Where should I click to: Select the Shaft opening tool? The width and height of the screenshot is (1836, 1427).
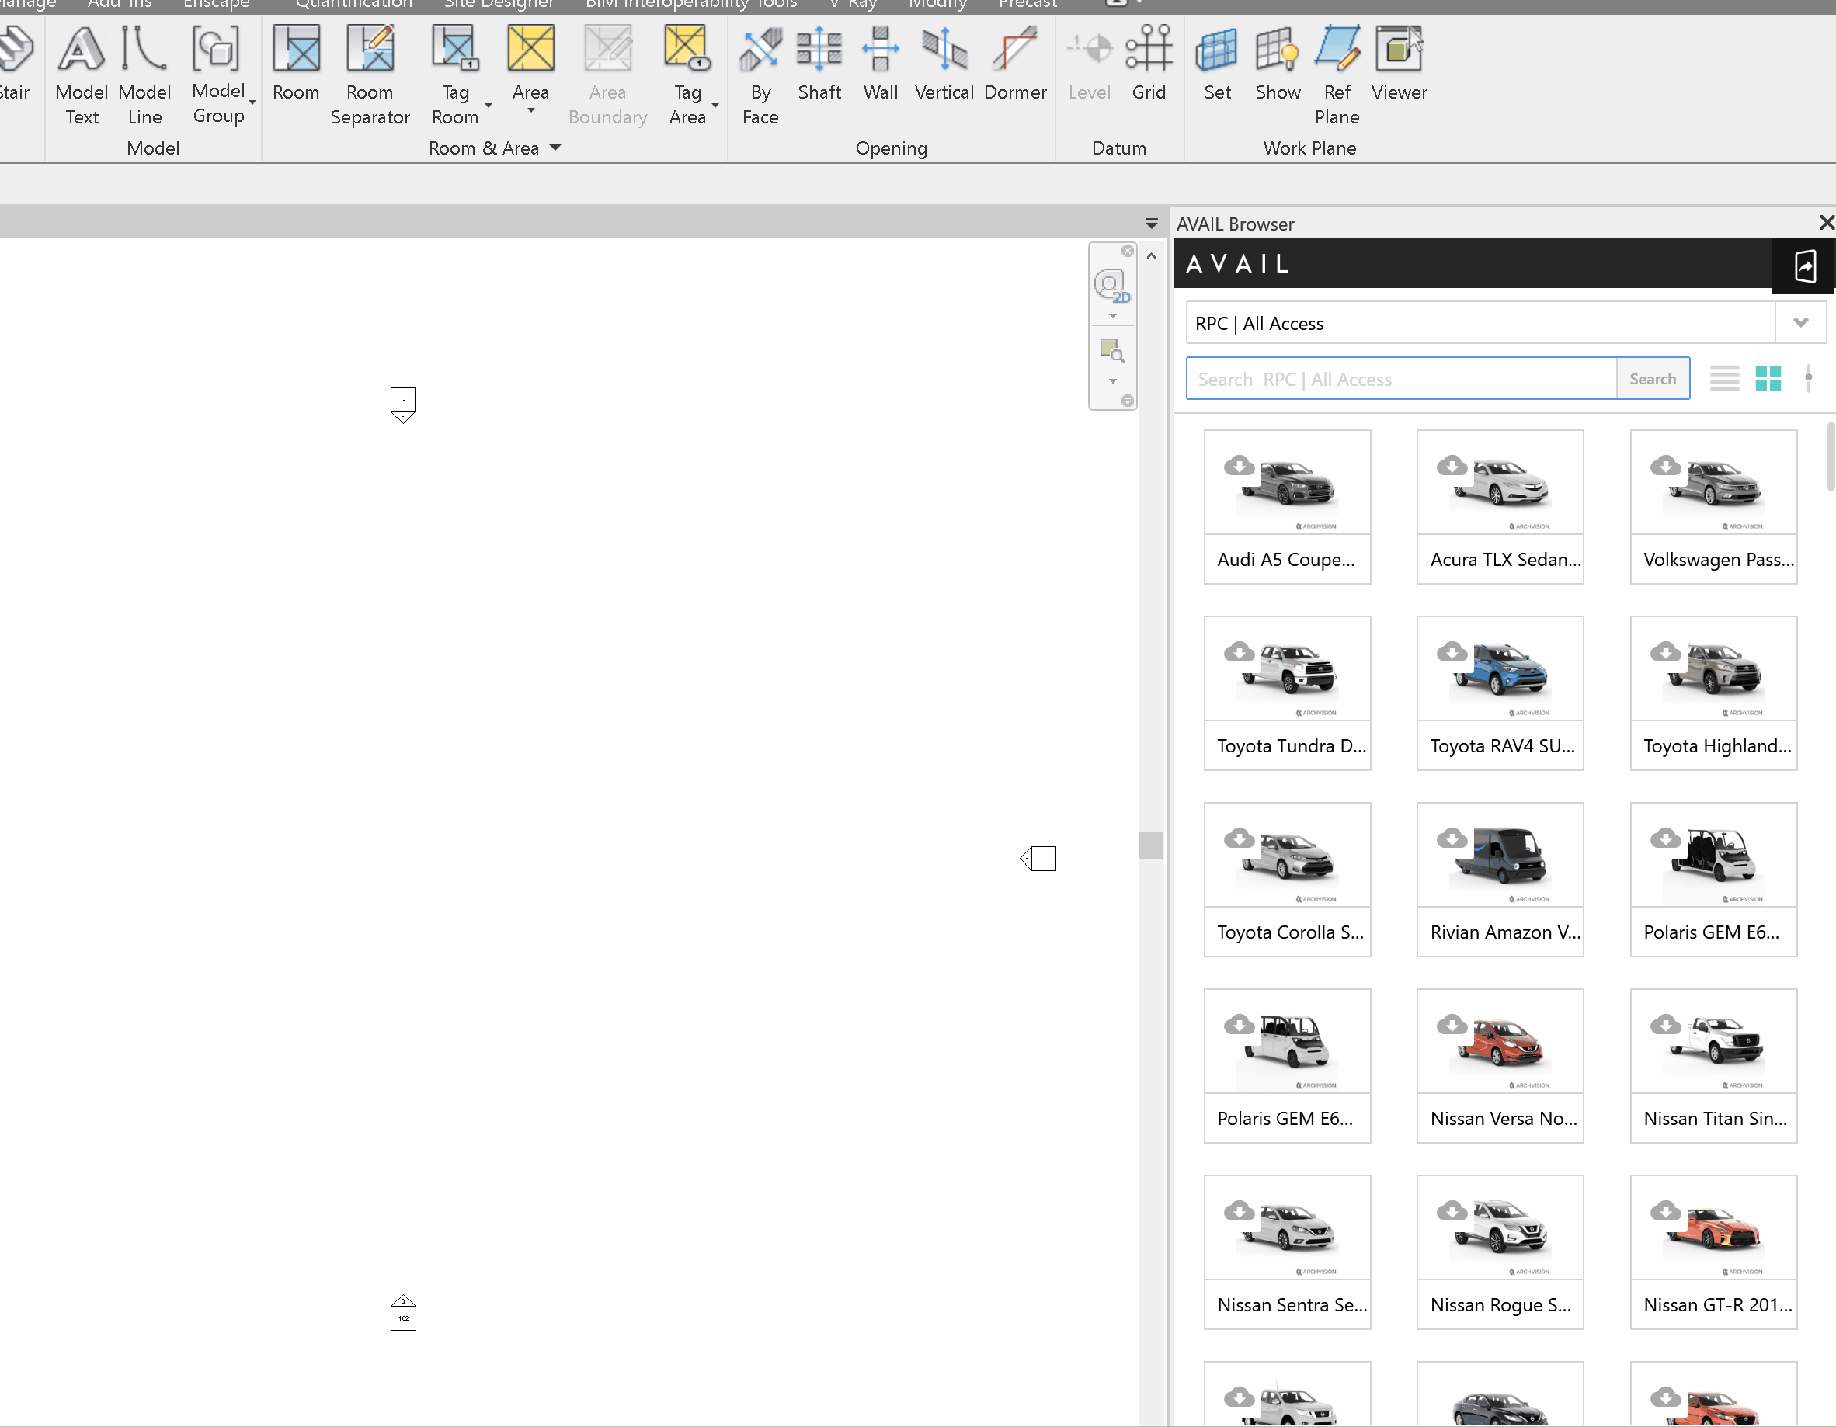click(819, 68)
